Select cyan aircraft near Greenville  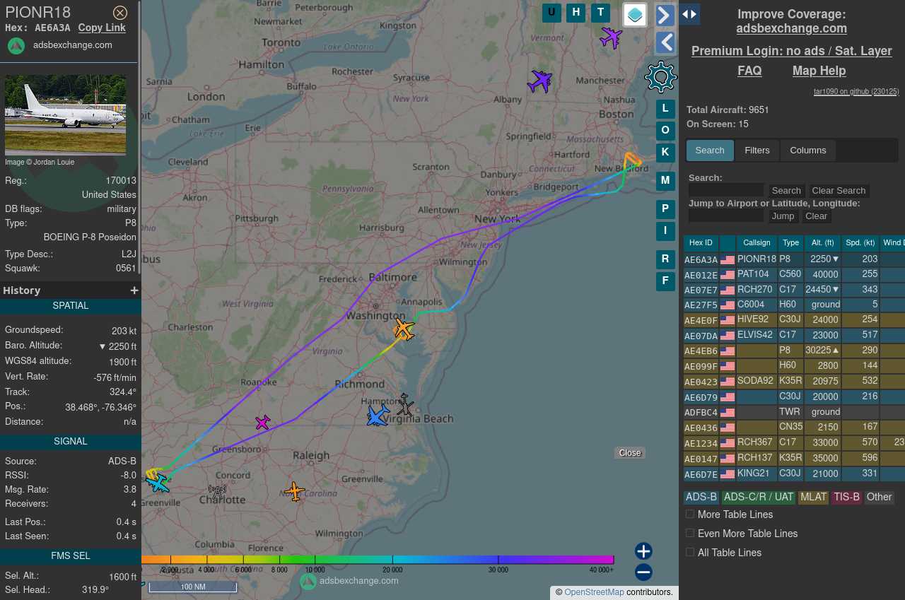click(158, 482)
